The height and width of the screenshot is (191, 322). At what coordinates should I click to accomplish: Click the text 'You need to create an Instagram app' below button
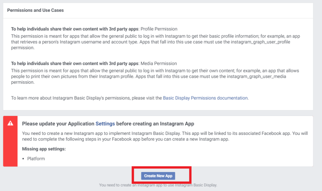[158, 185]
